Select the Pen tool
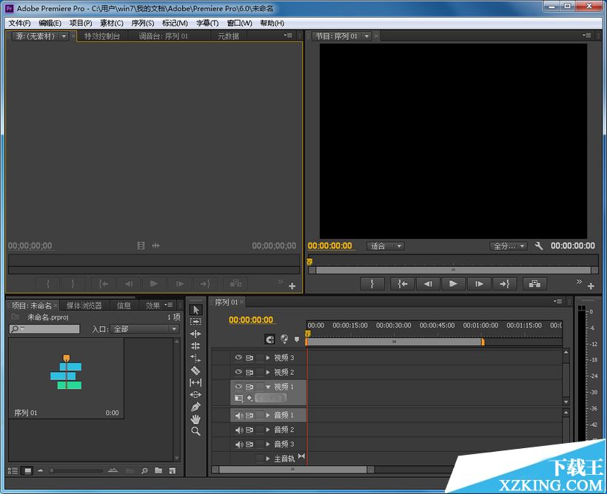Image resolution: width=607 pixels, height=494 pixels. pos(195,407)
